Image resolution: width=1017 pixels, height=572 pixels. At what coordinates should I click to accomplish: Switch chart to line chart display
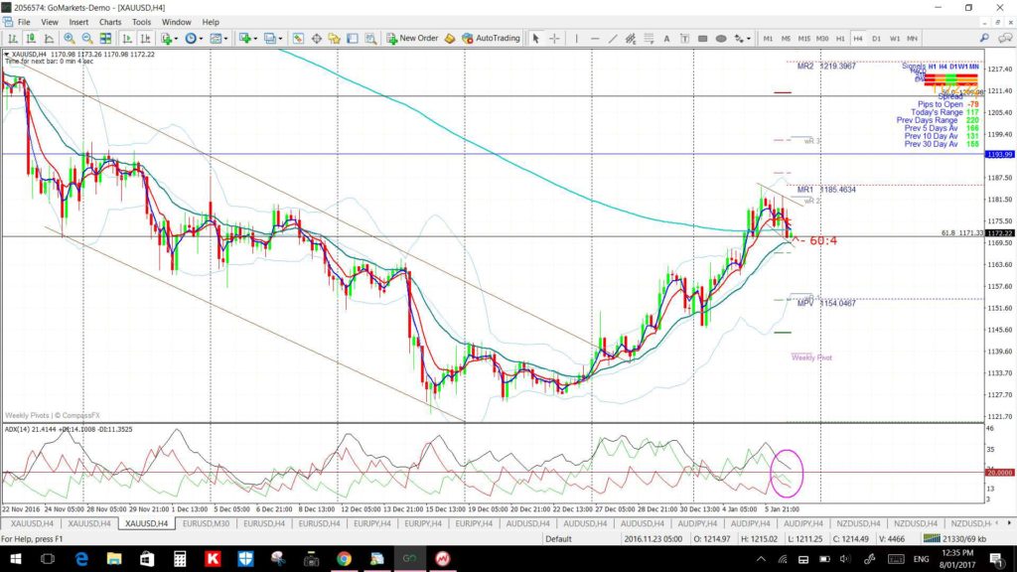(x=49, y=39)
